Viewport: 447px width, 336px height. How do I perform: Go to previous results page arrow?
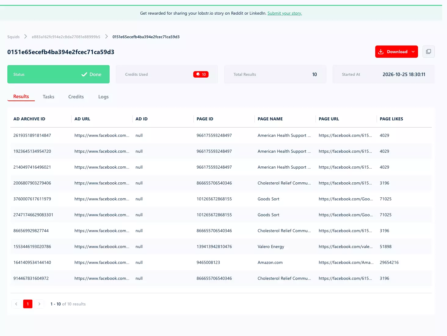pyautogui.click(x=16, y=304)
